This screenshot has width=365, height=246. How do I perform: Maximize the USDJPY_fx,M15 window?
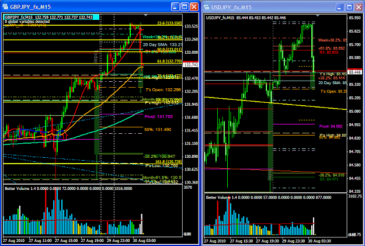click(x=349, y=7)
